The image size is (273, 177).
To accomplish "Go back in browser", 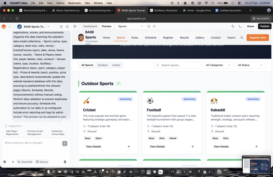I will point(4,19).
